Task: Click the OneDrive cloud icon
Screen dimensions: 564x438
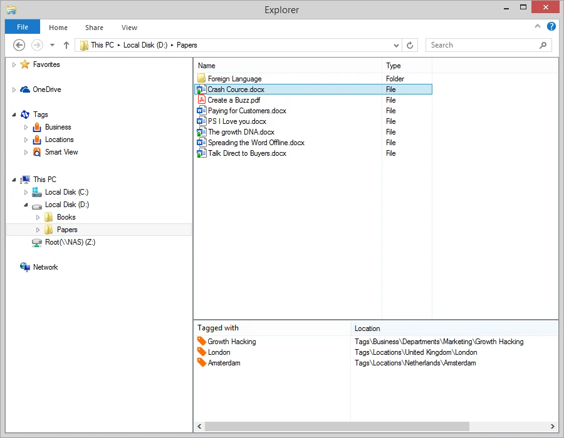Action: point(25,89)
